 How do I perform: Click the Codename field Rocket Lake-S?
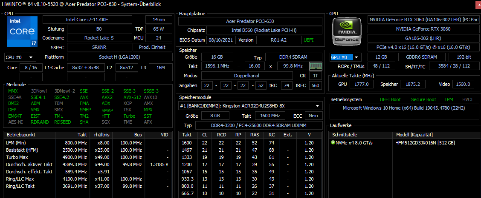[99, 38]
